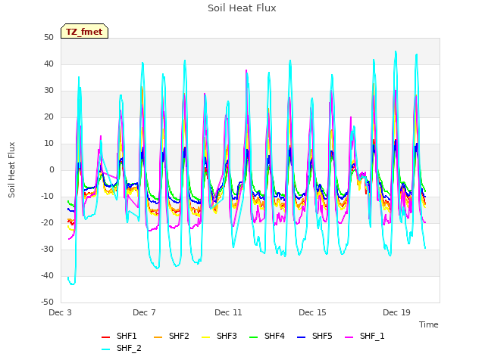Click the 0 y-axis tick label
The height and width of the screenshot is (363, 485).
(x=52, y=169)
